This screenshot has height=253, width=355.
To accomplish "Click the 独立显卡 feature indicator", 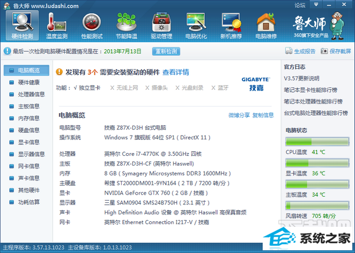I will coord(87,88).
